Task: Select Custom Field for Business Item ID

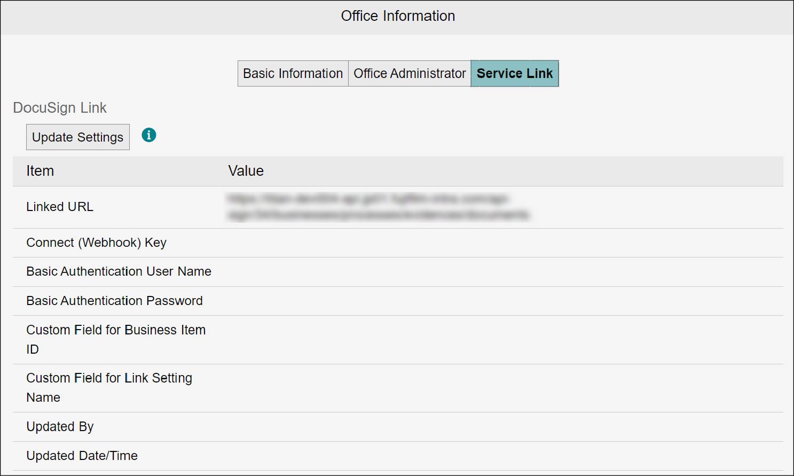Action: [x=116, y=339]
